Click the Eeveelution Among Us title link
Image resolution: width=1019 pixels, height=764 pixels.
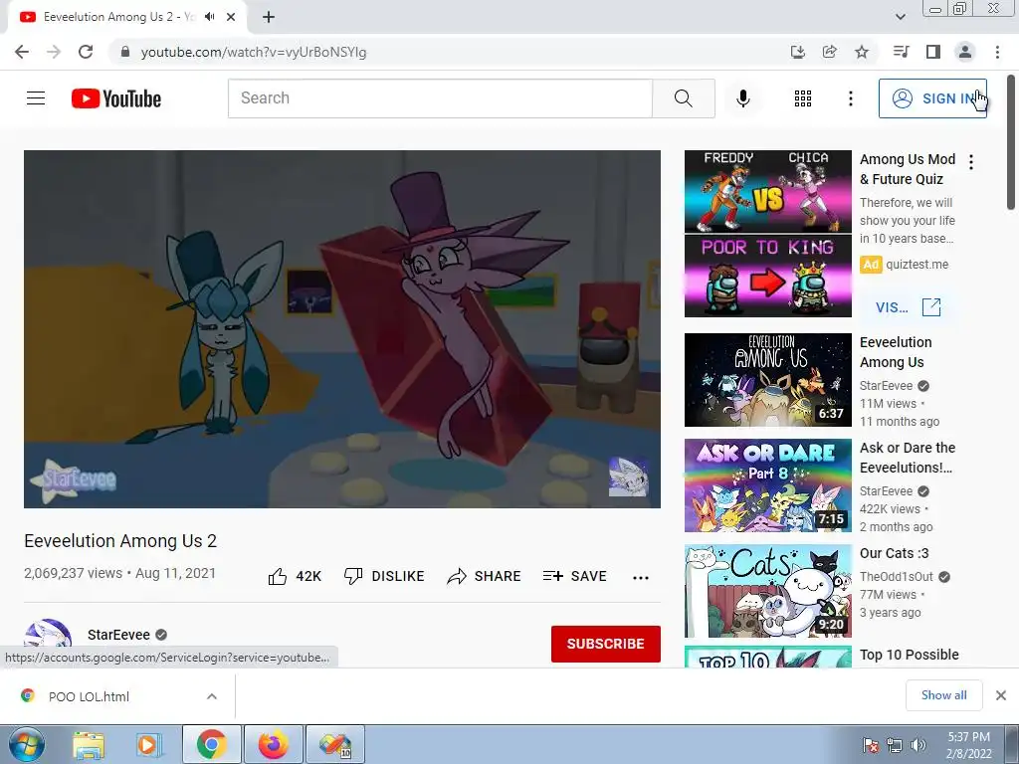click(896, 352)
